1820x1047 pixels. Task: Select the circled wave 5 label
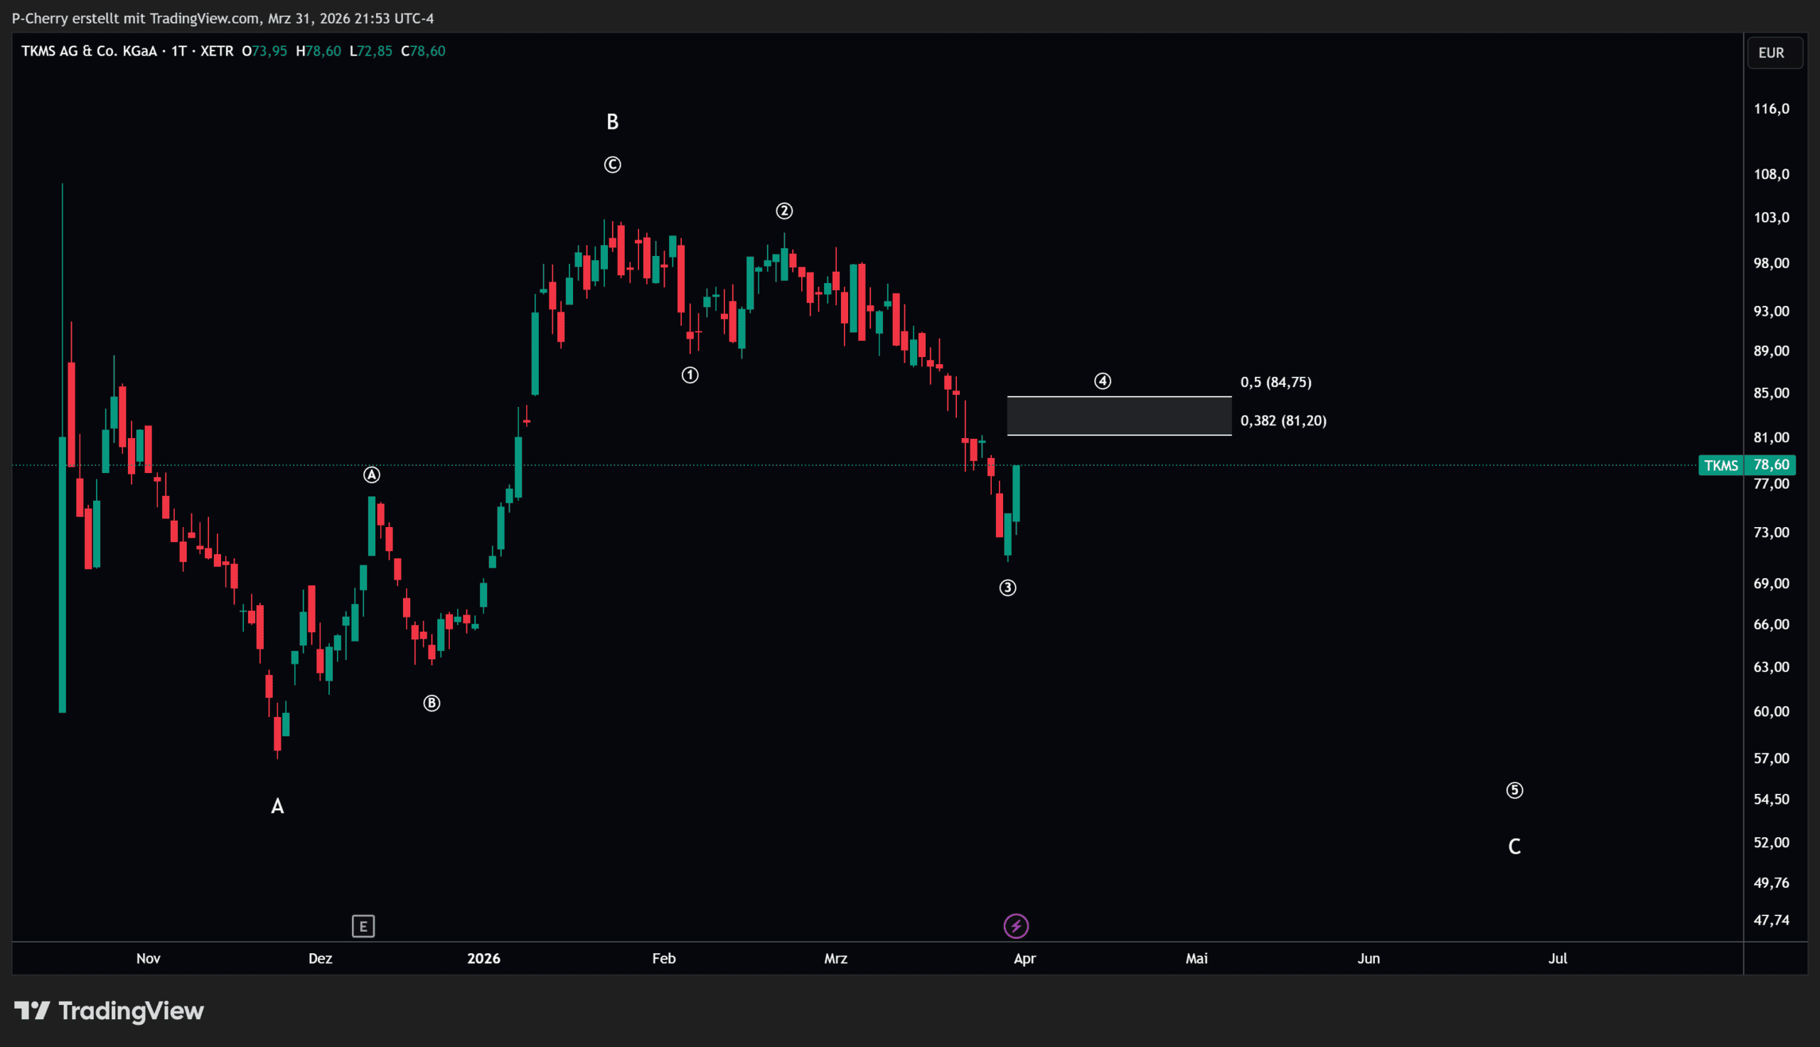coord(1514,790)
